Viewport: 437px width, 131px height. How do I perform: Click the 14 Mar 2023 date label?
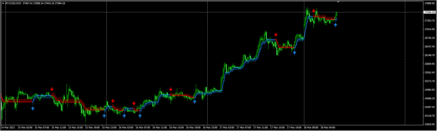pyautogui.click(x=8, y=128)
